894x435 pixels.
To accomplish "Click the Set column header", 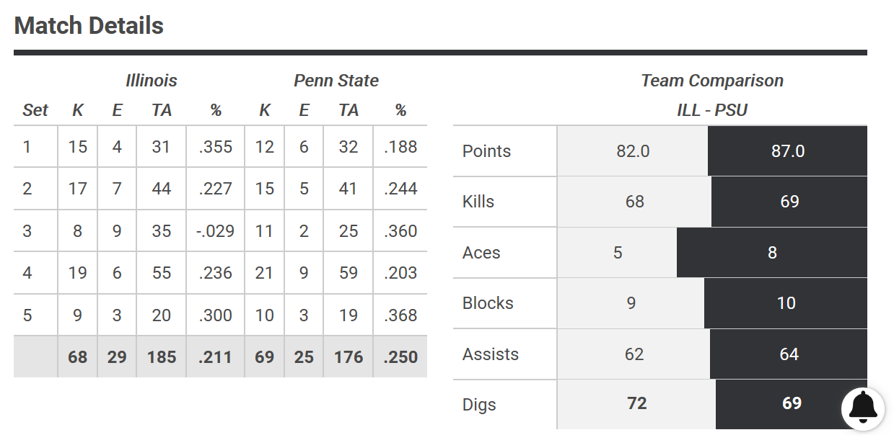I will point(35,110).
